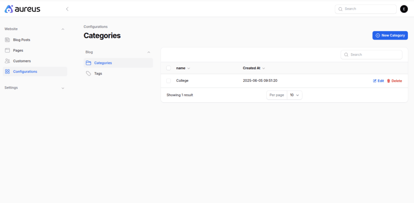The height and width of the screenshot is (203, 414).
Task: Click the 2025-06-05 09:51:20 date cell
Action: pos(260,81)
